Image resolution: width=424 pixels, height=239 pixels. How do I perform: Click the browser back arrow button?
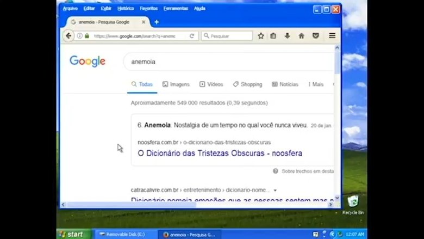(x=68, y=36)
